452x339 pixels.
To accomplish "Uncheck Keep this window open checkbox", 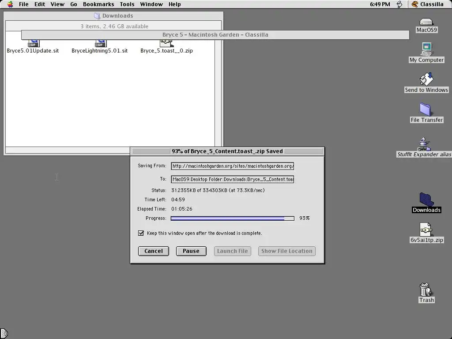I will click(141, 233).
